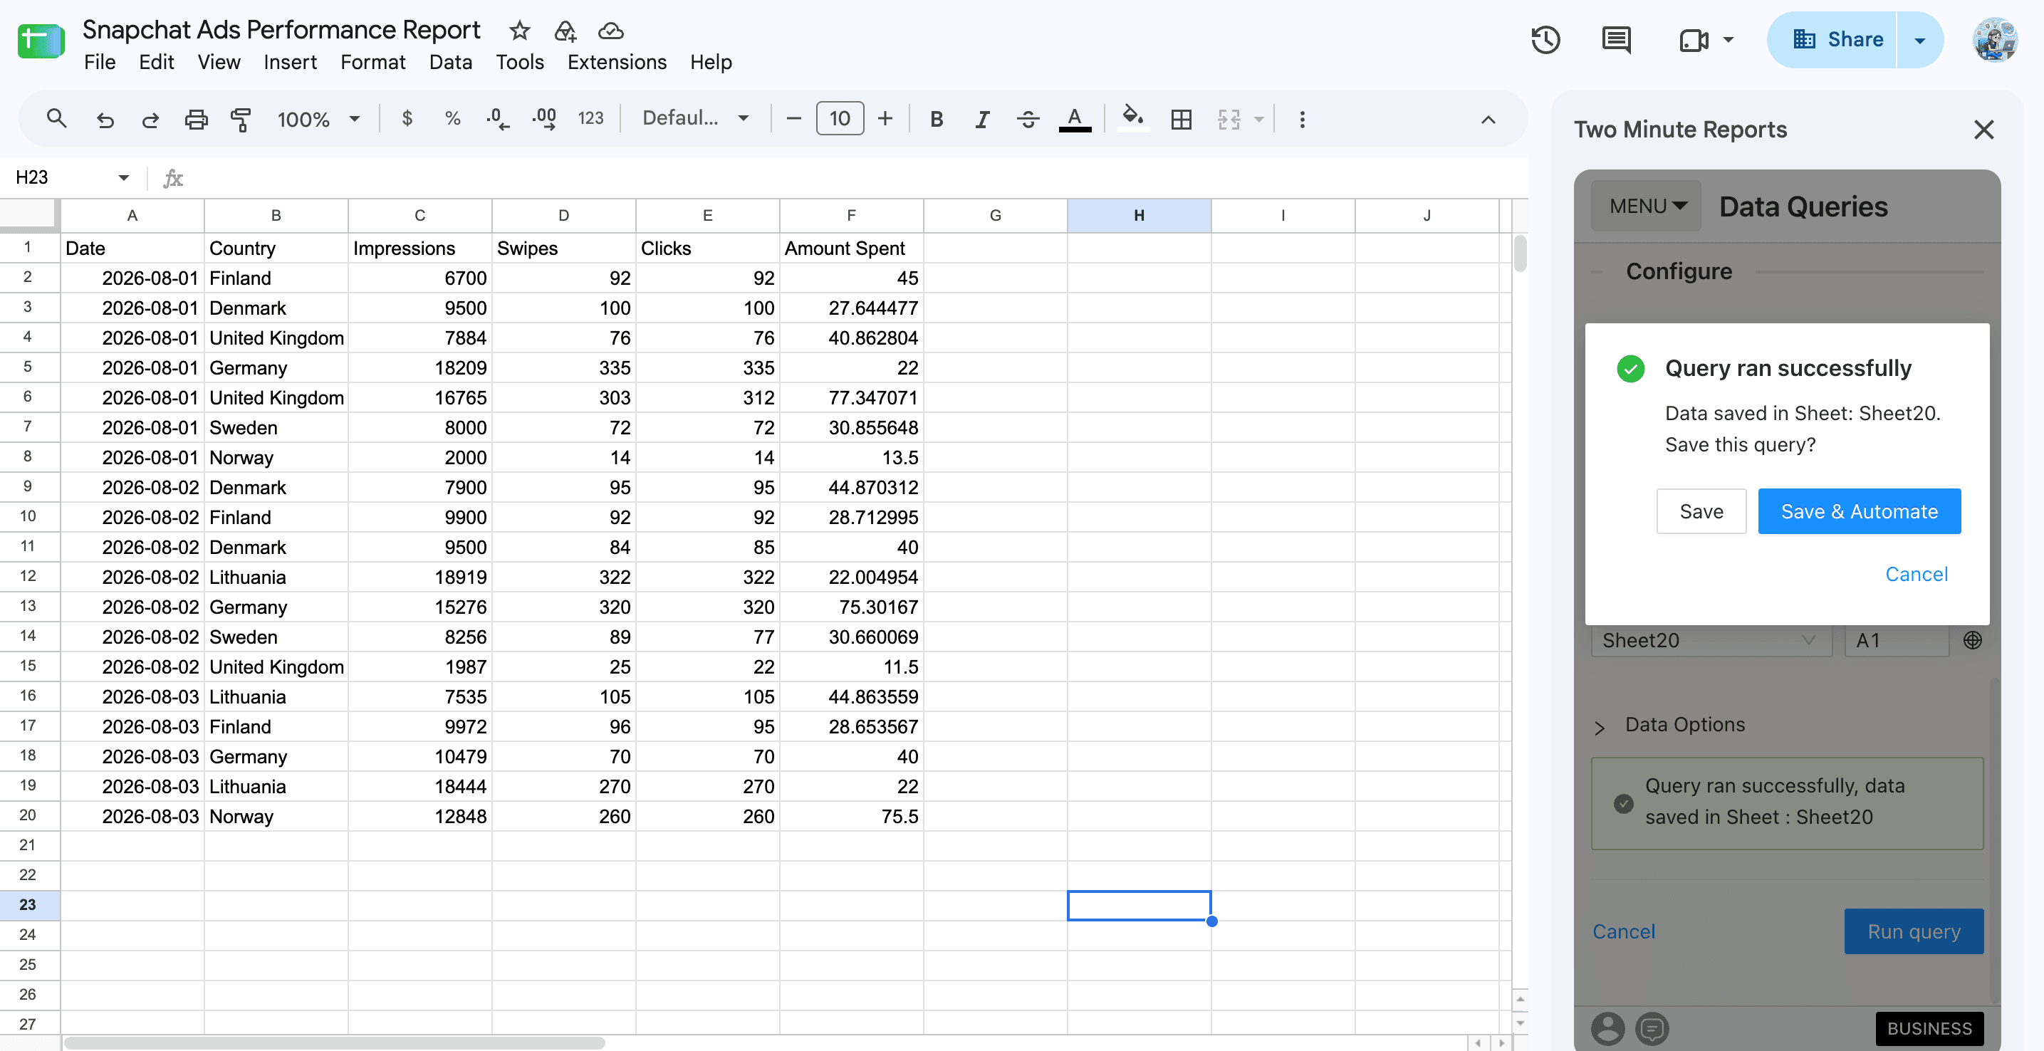Open Share options dropdown arrow

pos(1919,40)
